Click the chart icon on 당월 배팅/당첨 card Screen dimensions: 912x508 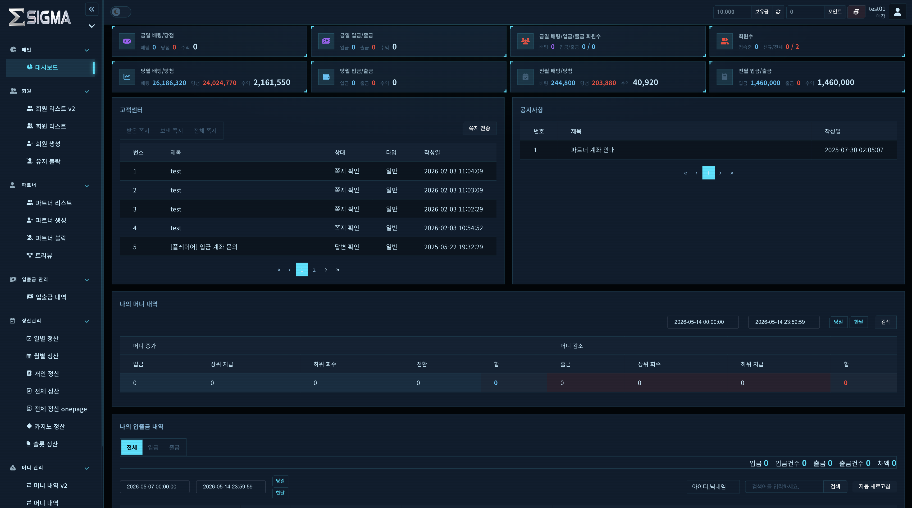(127, 77)
